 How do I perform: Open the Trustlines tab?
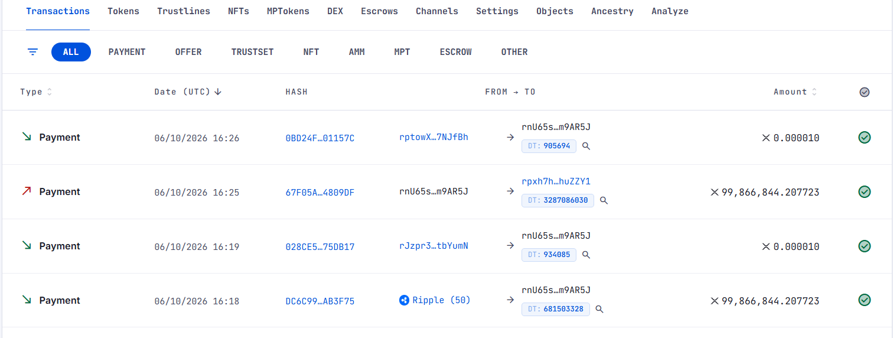[184, 11]
